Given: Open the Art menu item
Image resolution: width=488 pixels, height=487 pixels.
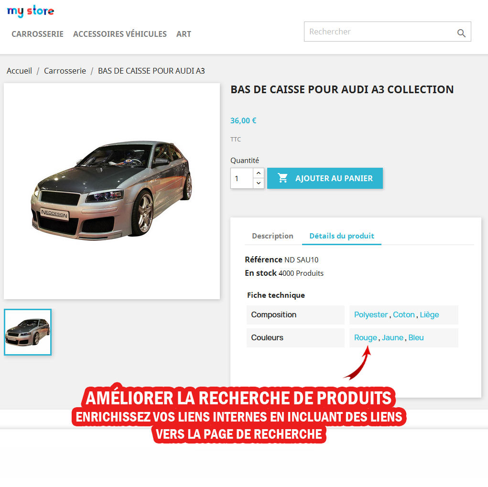Looking at the screenshot, I should pyautogui.click(x=184, y=34).
